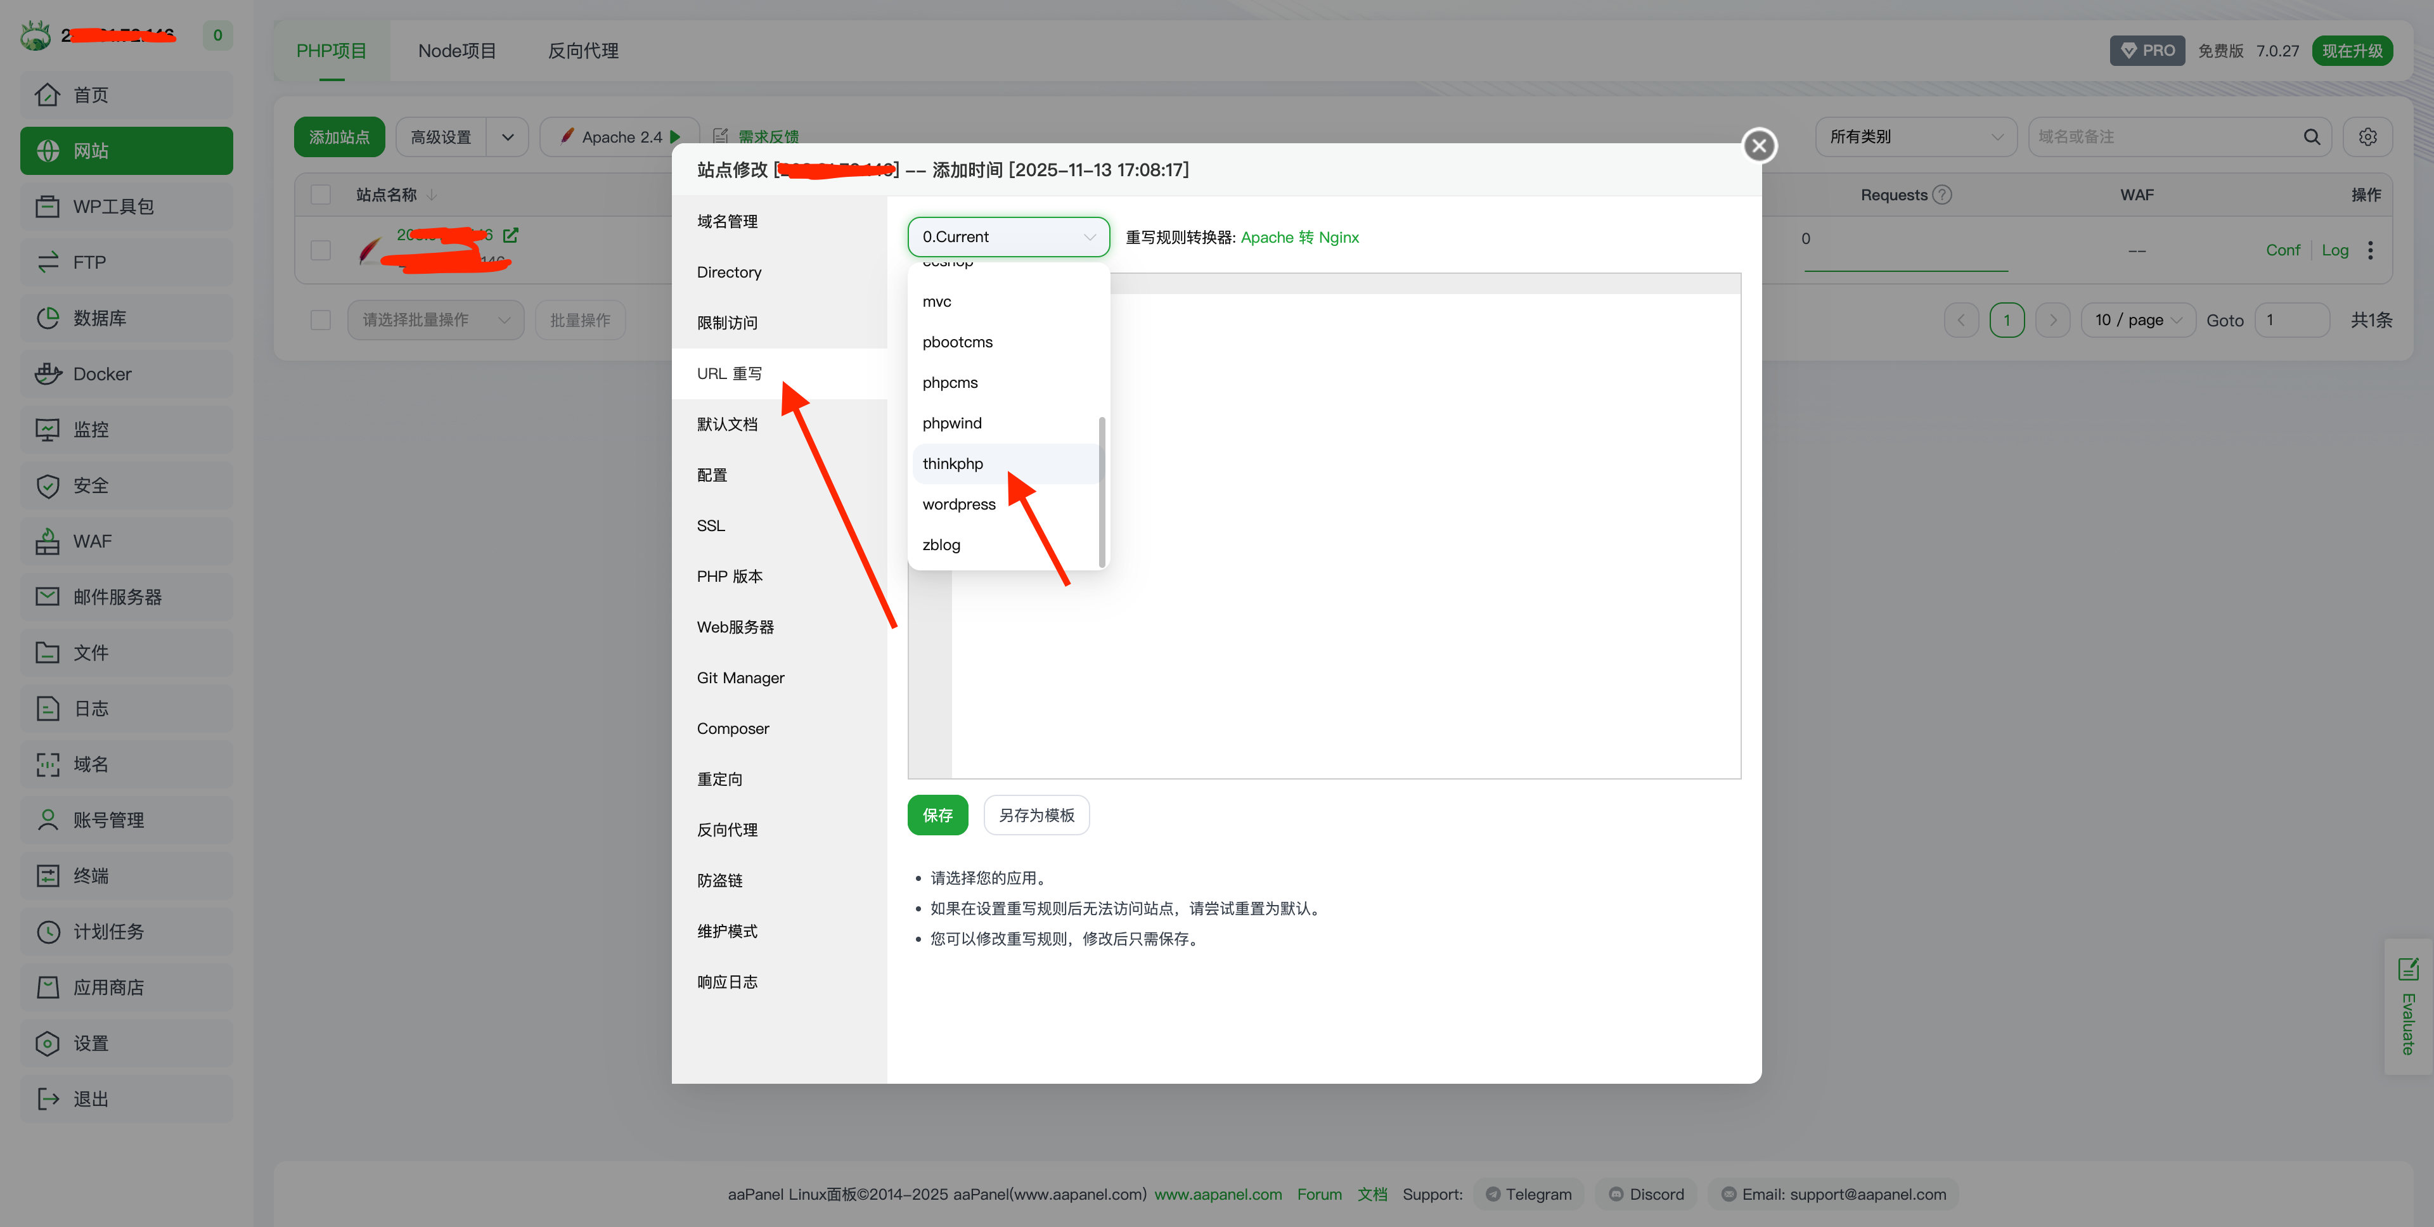Select thinkphp from the rewrite list
The image size is (2434, 1227).
click(953, 464)
